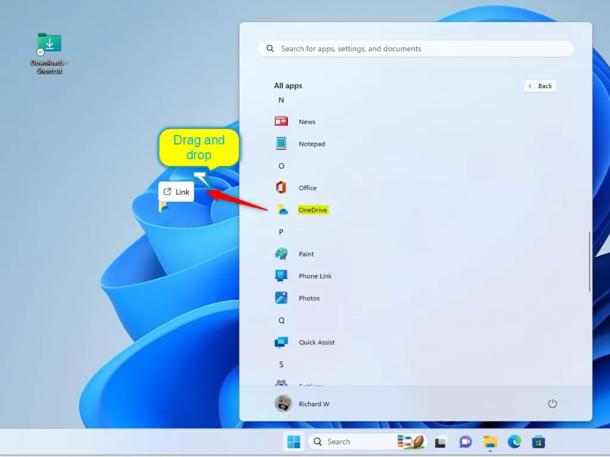Screen dimensions: 610x457
Task: Click the All apps list scrollbar
Action: (589, 262)
